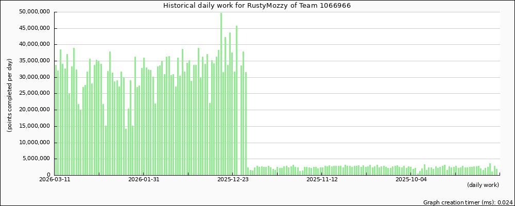This screenshot has width=515, height=206.
Task: Click the 10,000,000 y-axis value
Action: coord(34,143)
